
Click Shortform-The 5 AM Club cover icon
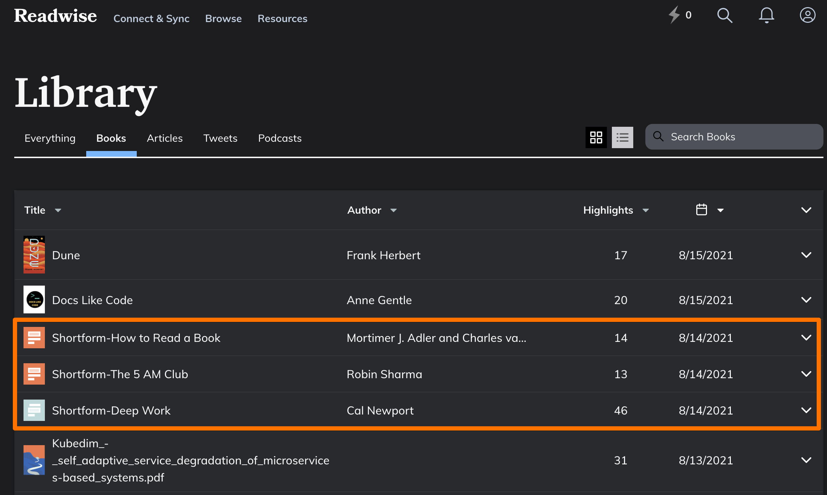(x=34, y=374)
